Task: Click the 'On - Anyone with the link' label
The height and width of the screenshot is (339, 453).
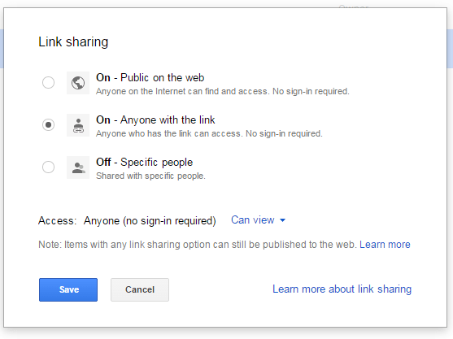Action: (155, 120)
